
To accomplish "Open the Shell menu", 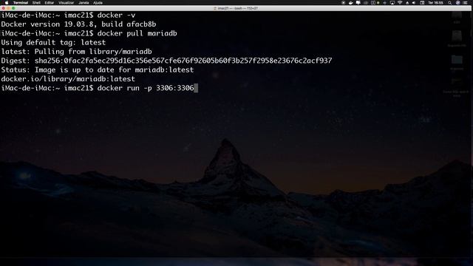I will point(36,3).
